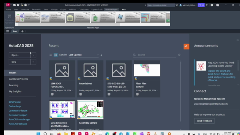Click Open file icon in Quick Access toolbar
The image size is (240, 135).
point(18,5)
